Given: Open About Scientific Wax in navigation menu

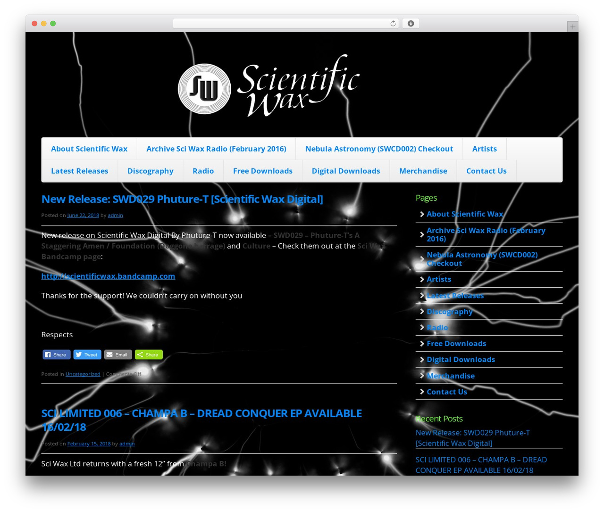Looking at the screenshot, I should 89,149.
